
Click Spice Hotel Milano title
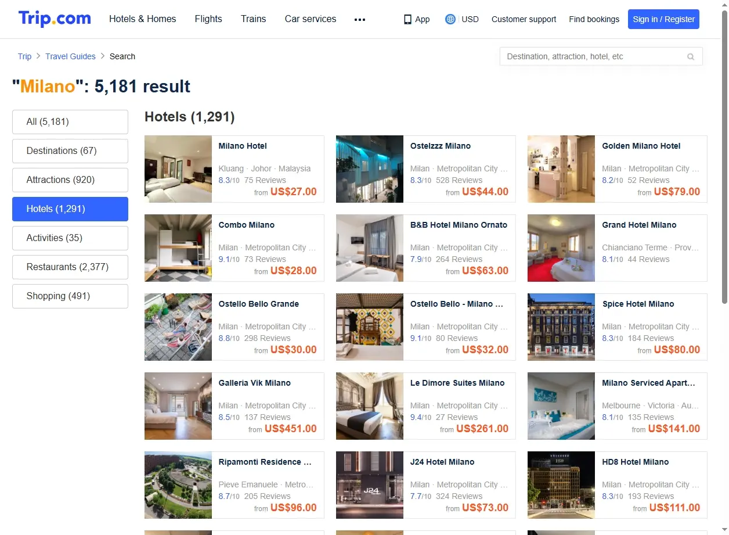638,304
